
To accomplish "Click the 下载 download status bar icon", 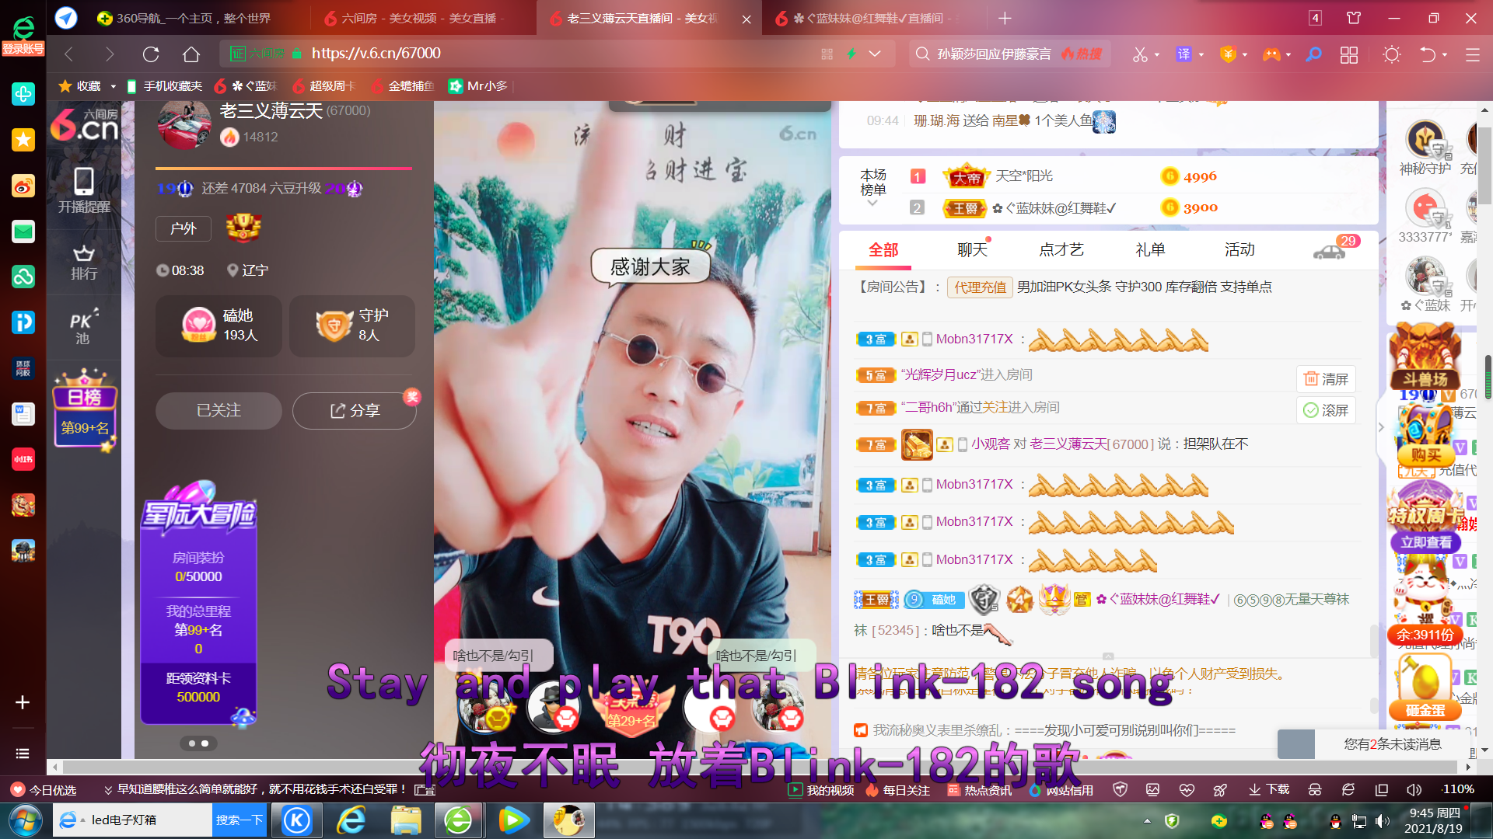I will 1269,789.
